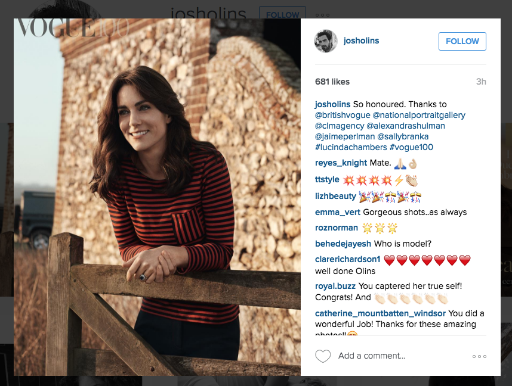
Task: Browse the #lucindachambers hashtag
Action: [x=351, y=147]
